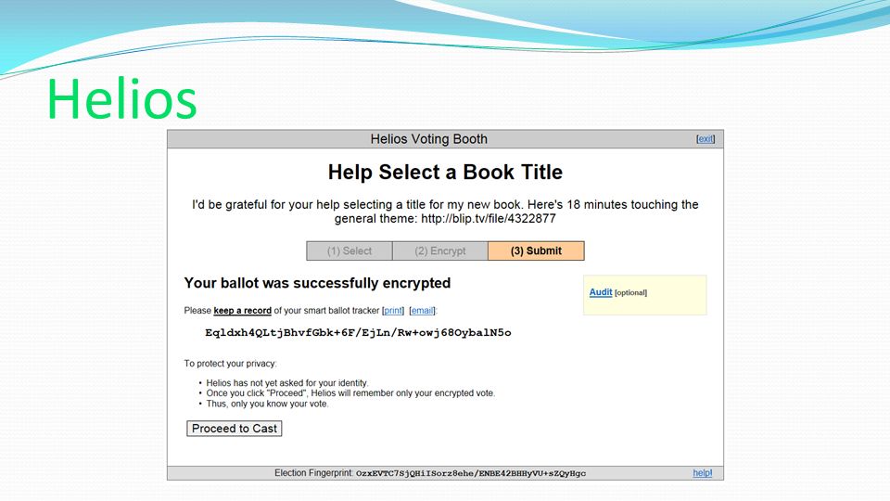The width and height of the screenshot is (890, 501).
Task: Open the Audit optional link
Action: 601,292
